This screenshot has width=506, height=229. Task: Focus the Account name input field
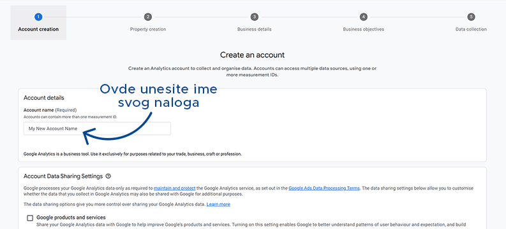click(x=97, y=128)
